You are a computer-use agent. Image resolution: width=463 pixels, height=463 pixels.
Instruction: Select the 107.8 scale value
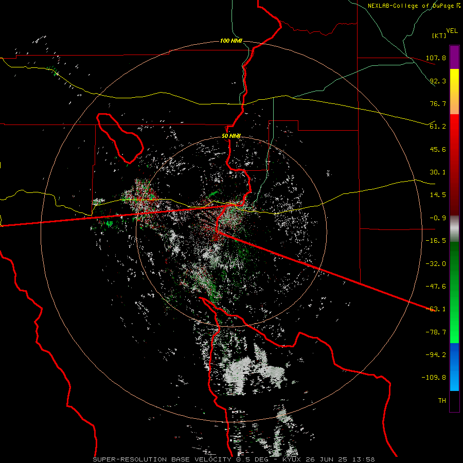pos(436,58)
